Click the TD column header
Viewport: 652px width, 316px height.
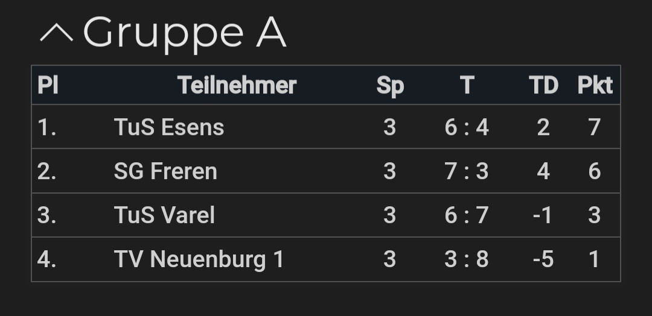tap(543, 85)
